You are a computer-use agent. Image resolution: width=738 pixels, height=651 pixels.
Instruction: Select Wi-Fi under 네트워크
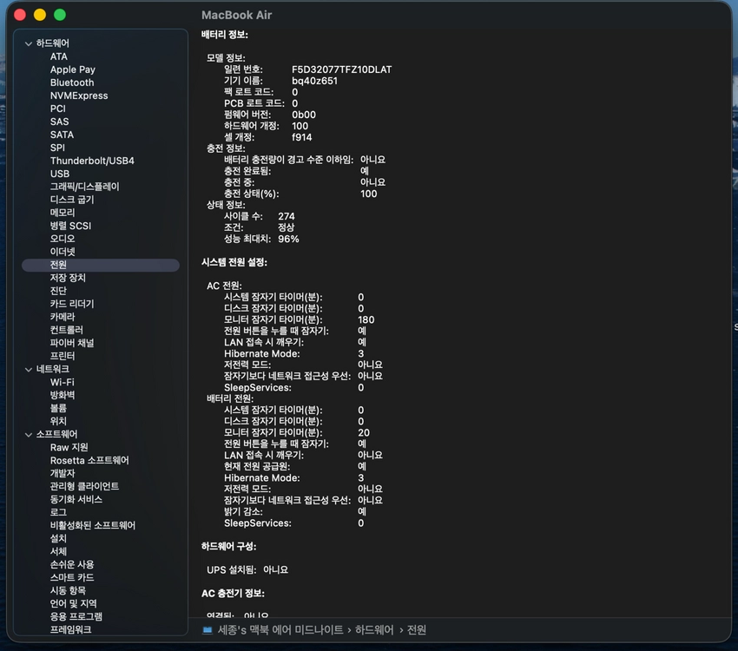pyautogui.click(x=63, y=383)
